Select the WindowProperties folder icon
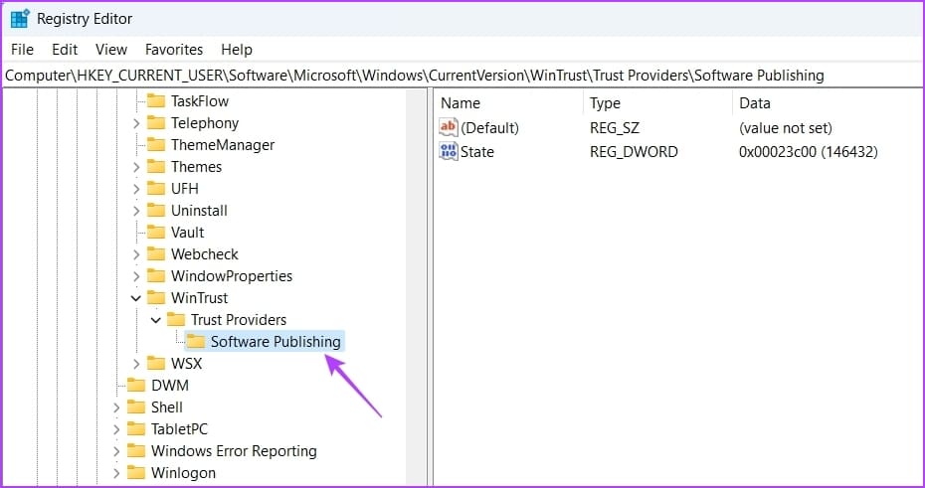 (x=156, y=275)
